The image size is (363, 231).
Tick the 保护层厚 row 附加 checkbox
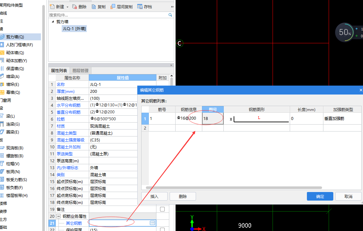162,229
